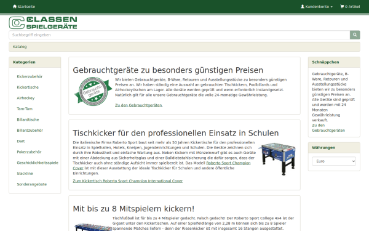
Task: Click heading 'Mit bis zu 8 Mitspielern kickern!'
Action: coord(133,209)
